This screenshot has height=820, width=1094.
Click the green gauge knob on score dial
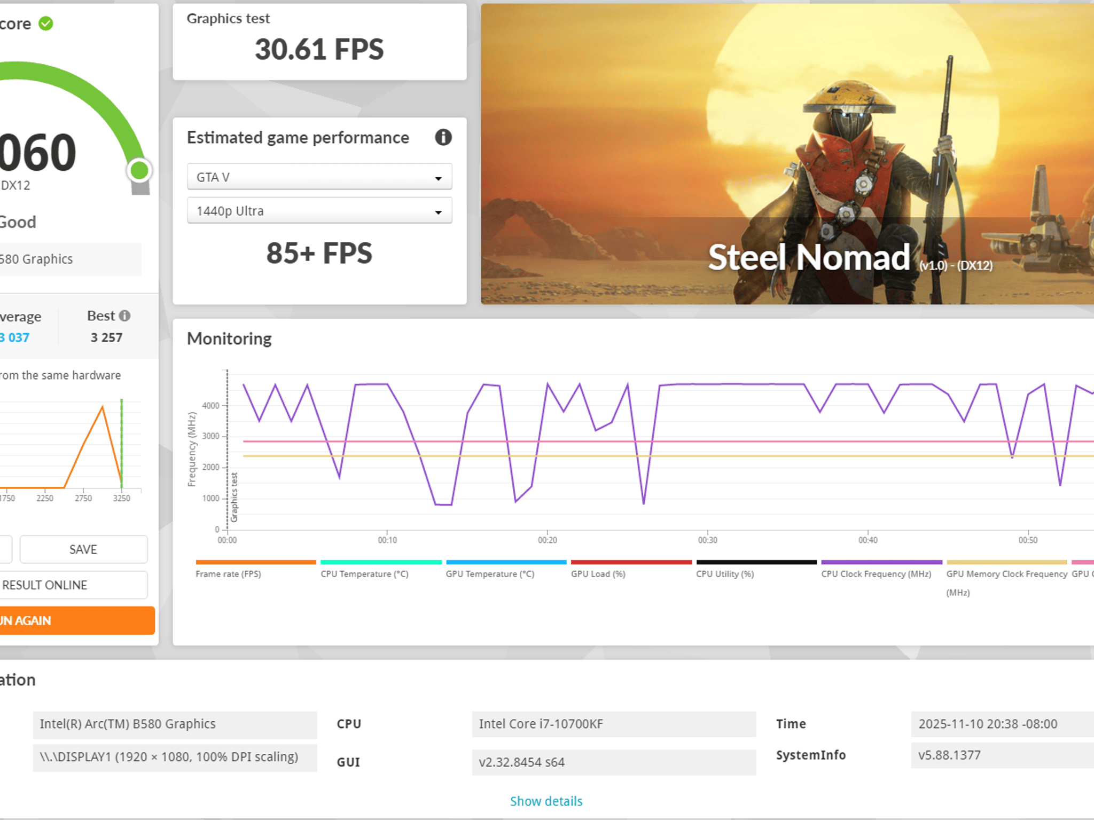[x=139, y=171]
